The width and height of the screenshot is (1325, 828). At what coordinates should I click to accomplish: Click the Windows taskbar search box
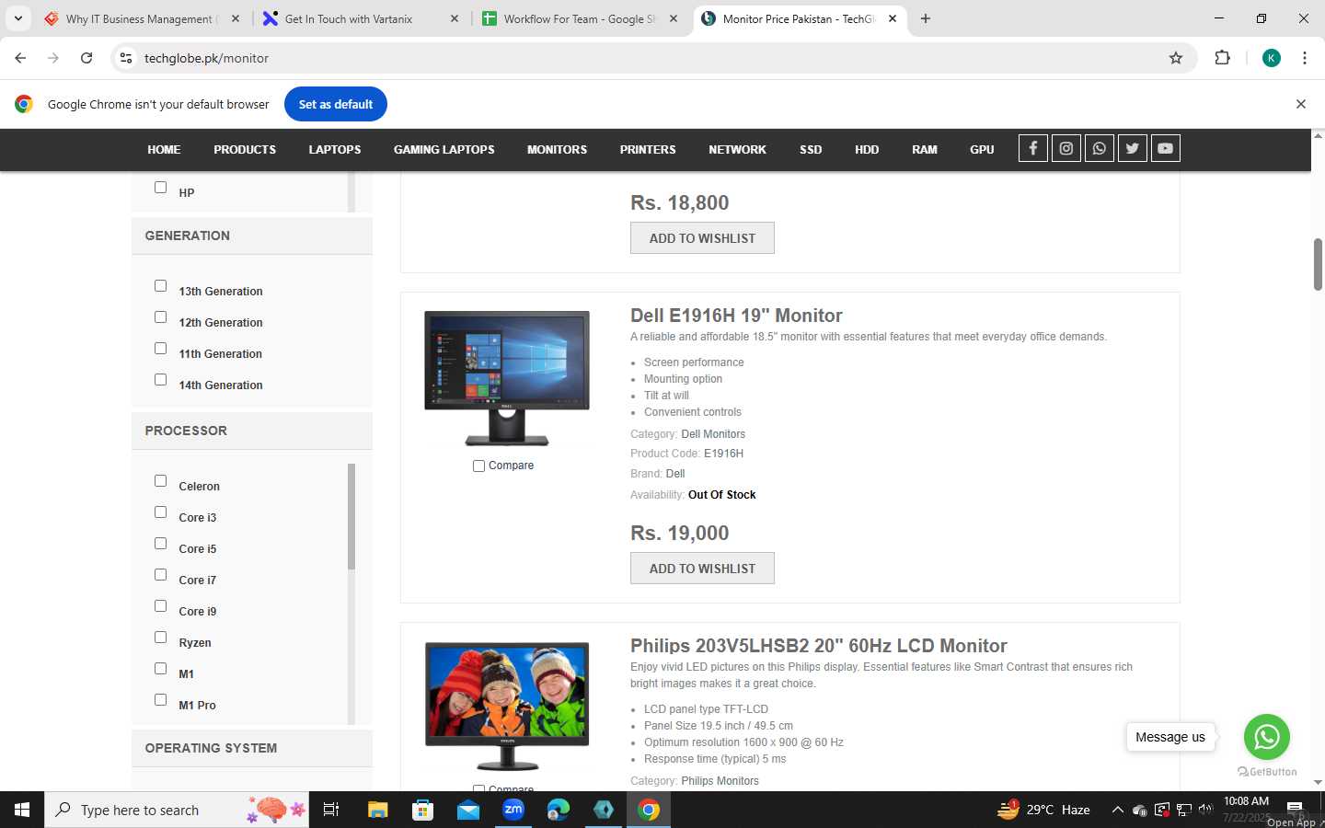[x=177, y=810]
